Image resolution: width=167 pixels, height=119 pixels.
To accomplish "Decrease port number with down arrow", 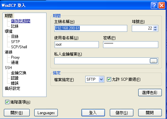I will pyautogui.click(x=155, y=30).
